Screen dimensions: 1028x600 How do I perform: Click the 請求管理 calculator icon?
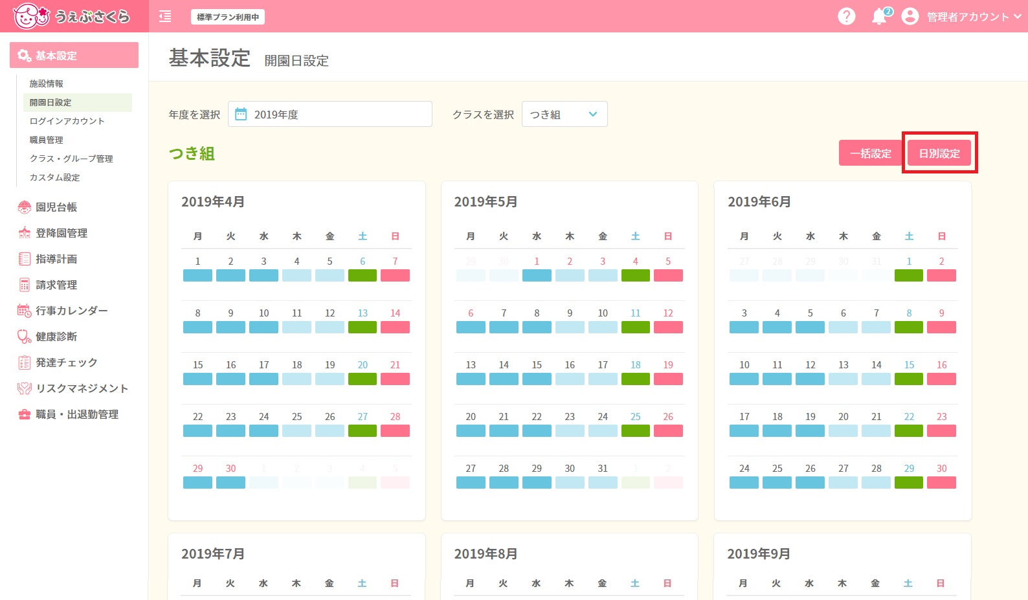tap(25, 285)
